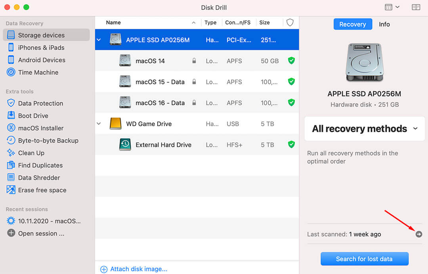Toggle protection shield for macOS 16 - Data
The image size is (428, 274).
point(291,102)
